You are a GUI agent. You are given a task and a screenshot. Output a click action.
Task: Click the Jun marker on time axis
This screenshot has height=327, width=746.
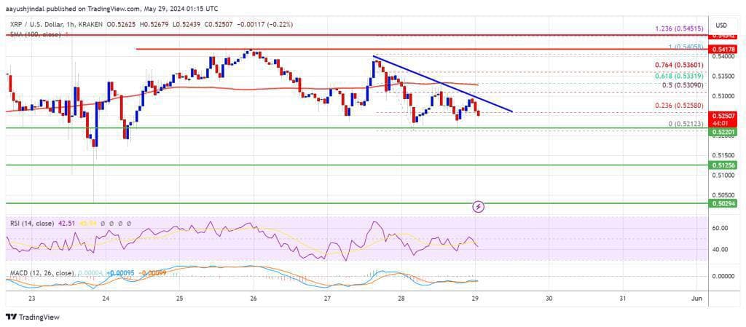tap(696, 299)
